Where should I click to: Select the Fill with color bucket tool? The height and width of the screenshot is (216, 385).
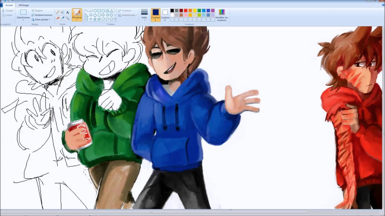pyautogui.click(x=63, y=12)
